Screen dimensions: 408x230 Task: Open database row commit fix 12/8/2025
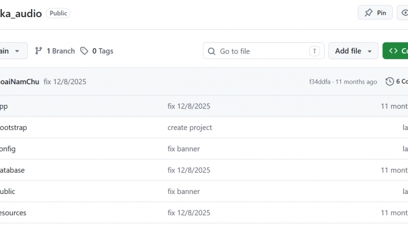coord(189,170)
